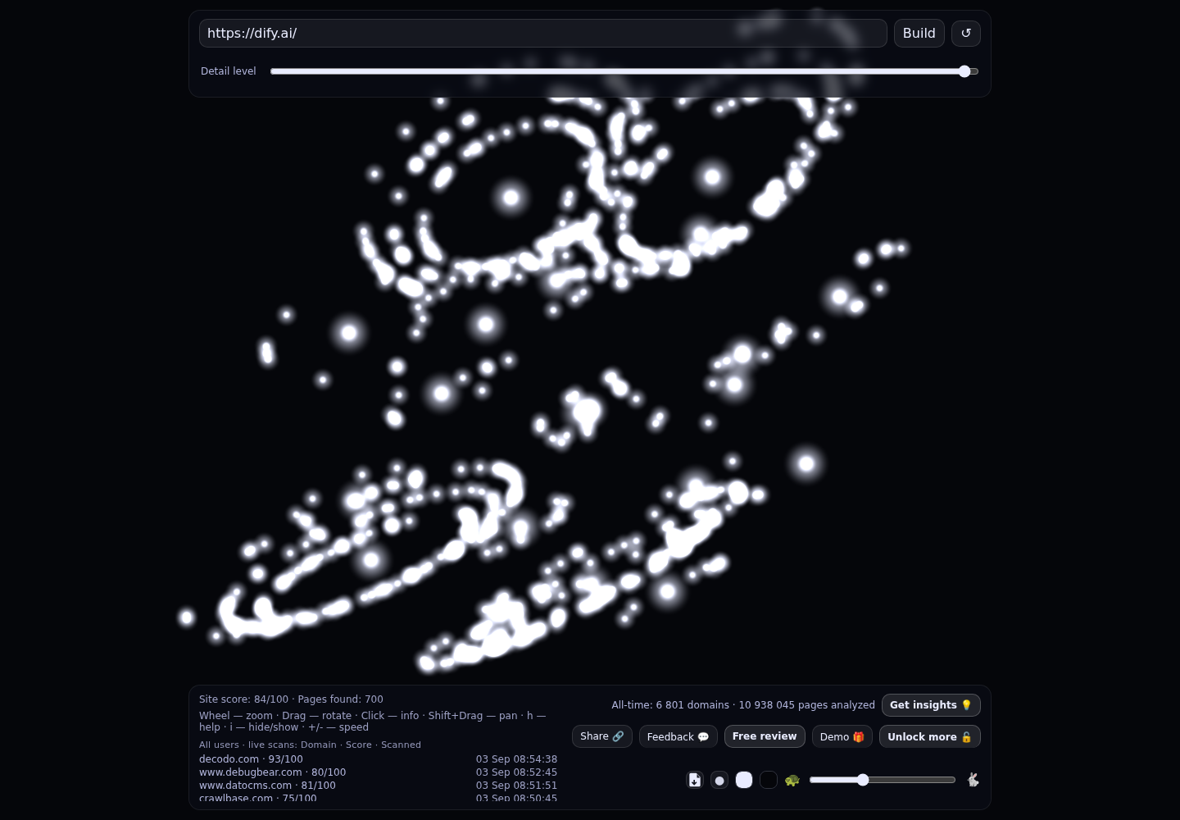Click the Build button
The width and height of the screenshot is (1180, 820).
point(919,34)
